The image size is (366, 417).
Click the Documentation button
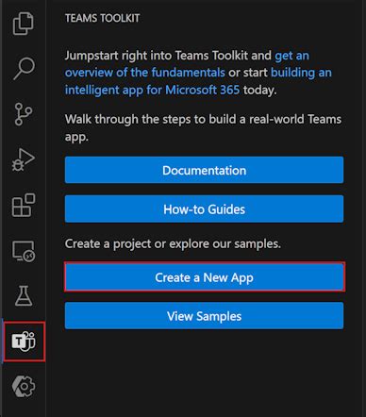(x=204, y=170)
